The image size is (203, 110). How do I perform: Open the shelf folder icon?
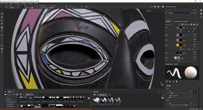(x=5, y=95)
